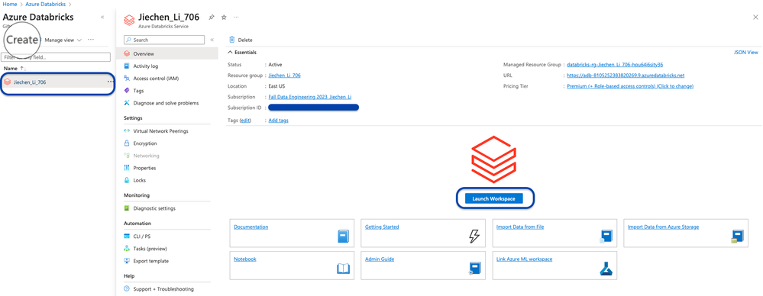Click the Delete trash toolbar button
Image resolution: width=763 pixels, height=296 pixels.
(x=241, y=40)
